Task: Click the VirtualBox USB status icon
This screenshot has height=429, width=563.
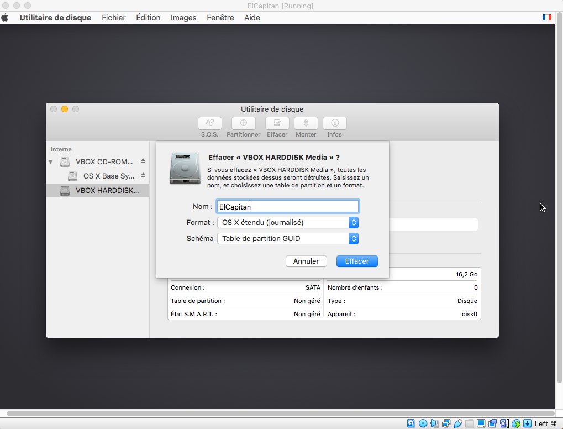Action: pyautogui.click(x=458, y=423)
